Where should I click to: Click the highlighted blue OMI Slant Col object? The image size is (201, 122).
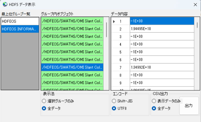(x=72, y=67)
